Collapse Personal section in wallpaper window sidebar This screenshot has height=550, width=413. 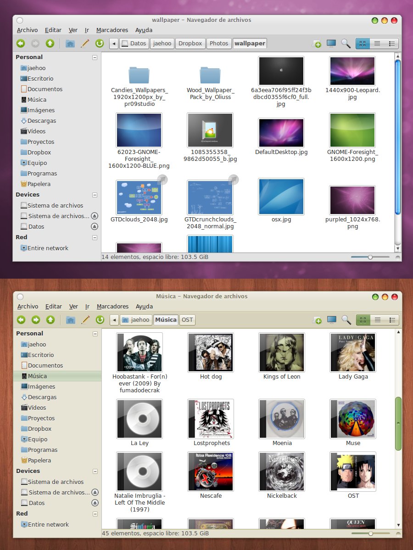coord(95,57)
